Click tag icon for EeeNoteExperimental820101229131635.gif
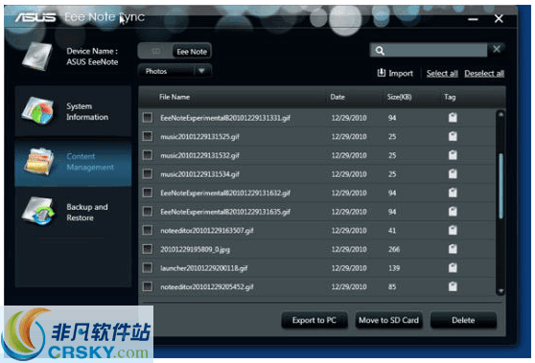This screenshot has width=535, height=363. 453,212
